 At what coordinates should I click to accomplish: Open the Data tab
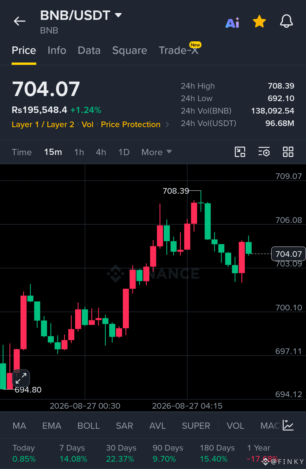[89, 50]
